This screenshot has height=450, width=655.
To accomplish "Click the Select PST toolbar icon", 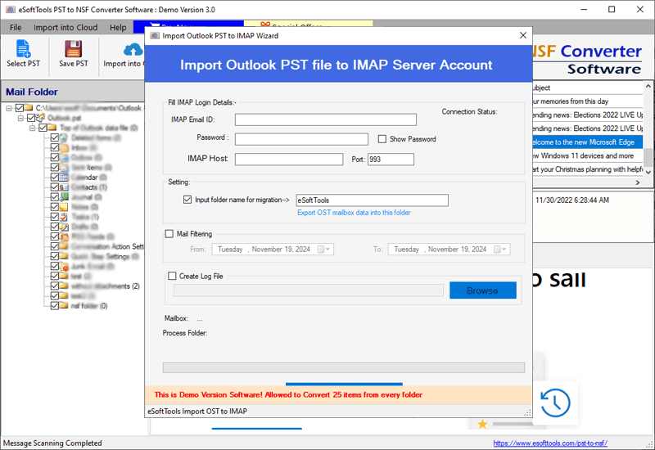I will coord(23,49).
